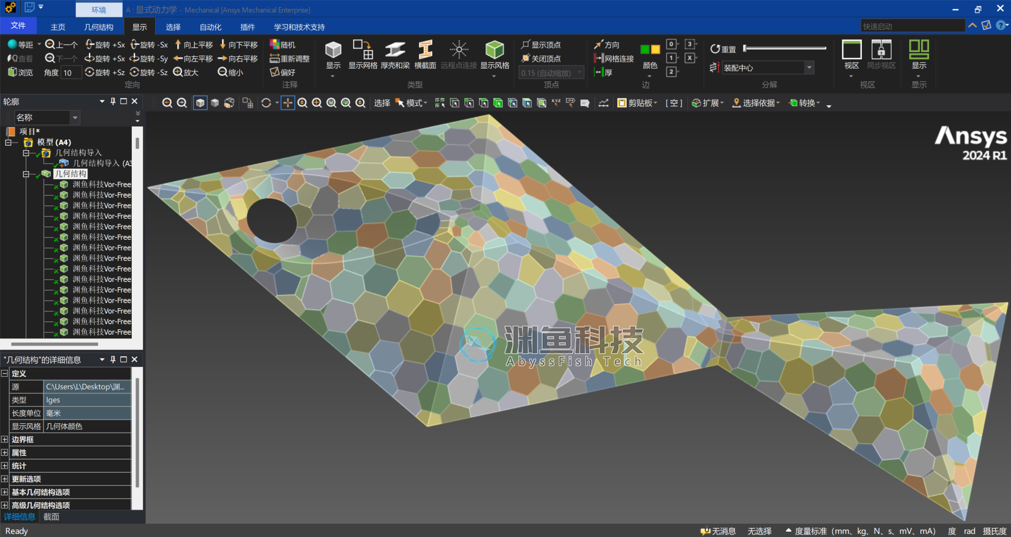Open the 名称 filter dropdown in outline

click(x=75, y=118)
